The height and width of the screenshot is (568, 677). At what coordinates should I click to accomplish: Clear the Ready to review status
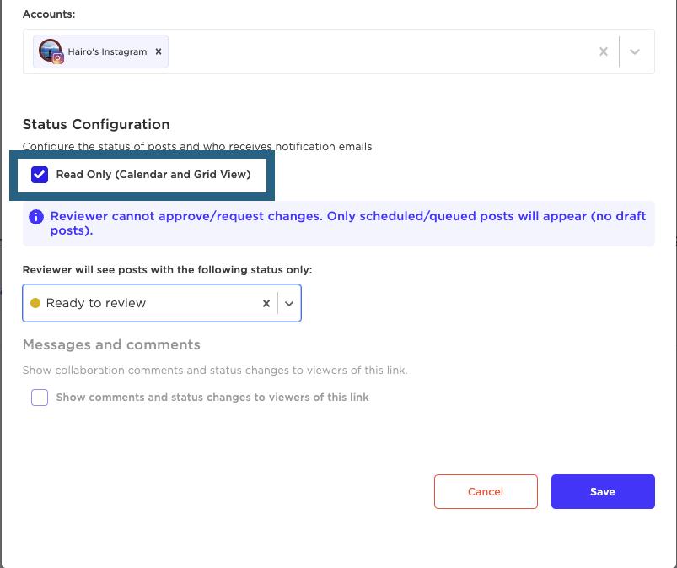pos(266,304)
